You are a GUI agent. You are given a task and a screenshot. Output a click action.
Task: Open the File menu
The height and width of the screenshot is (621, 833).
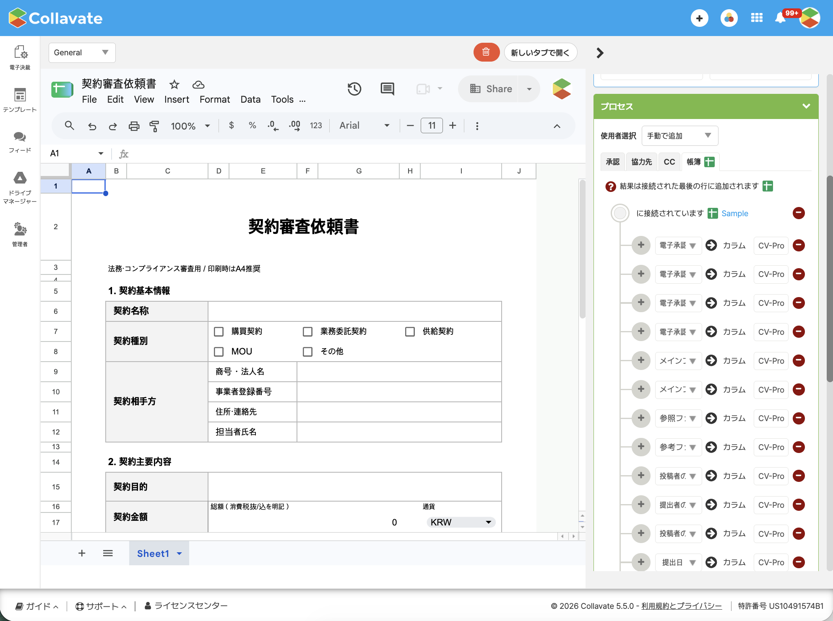point(89,99)
